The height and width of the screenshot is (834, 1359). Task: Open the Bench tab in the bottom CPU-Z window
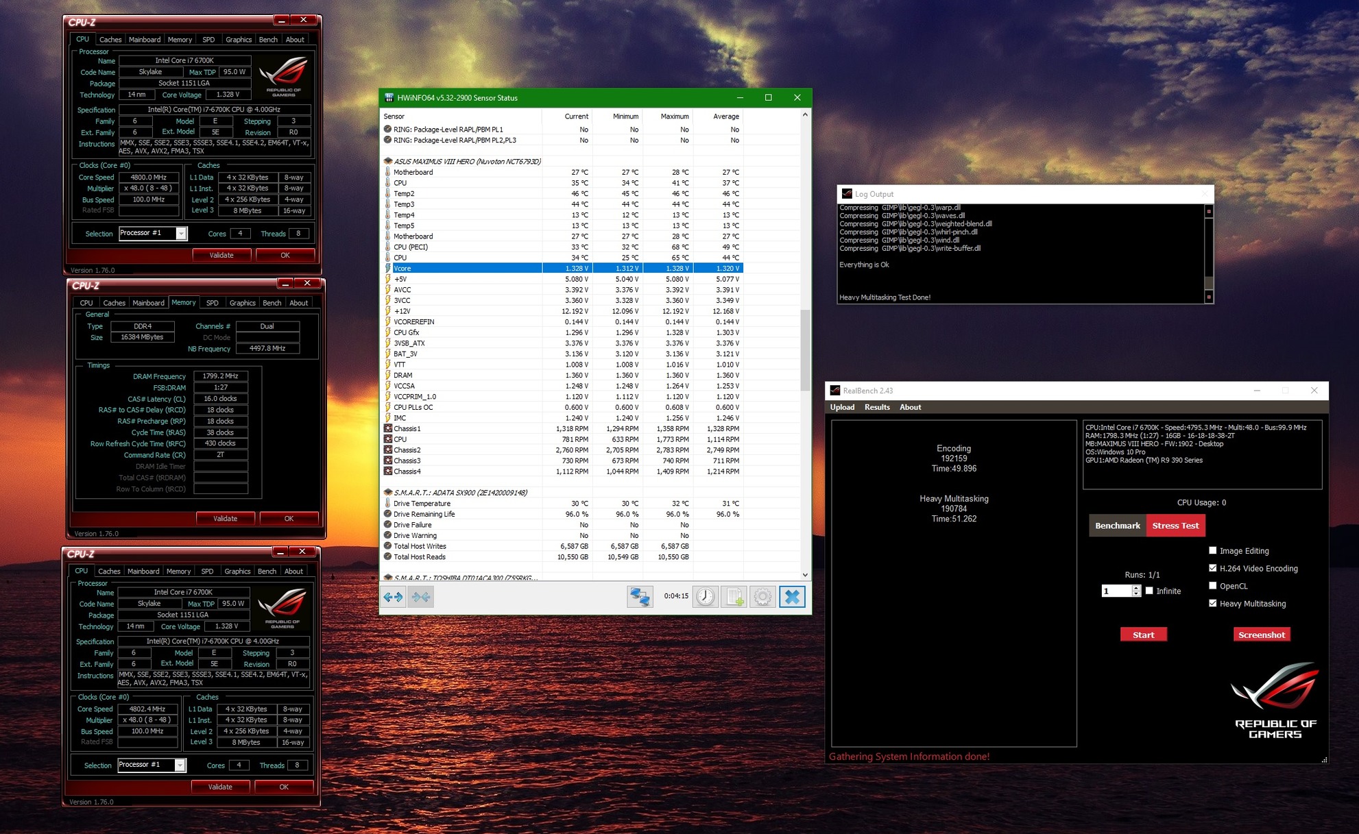(267, 572)
